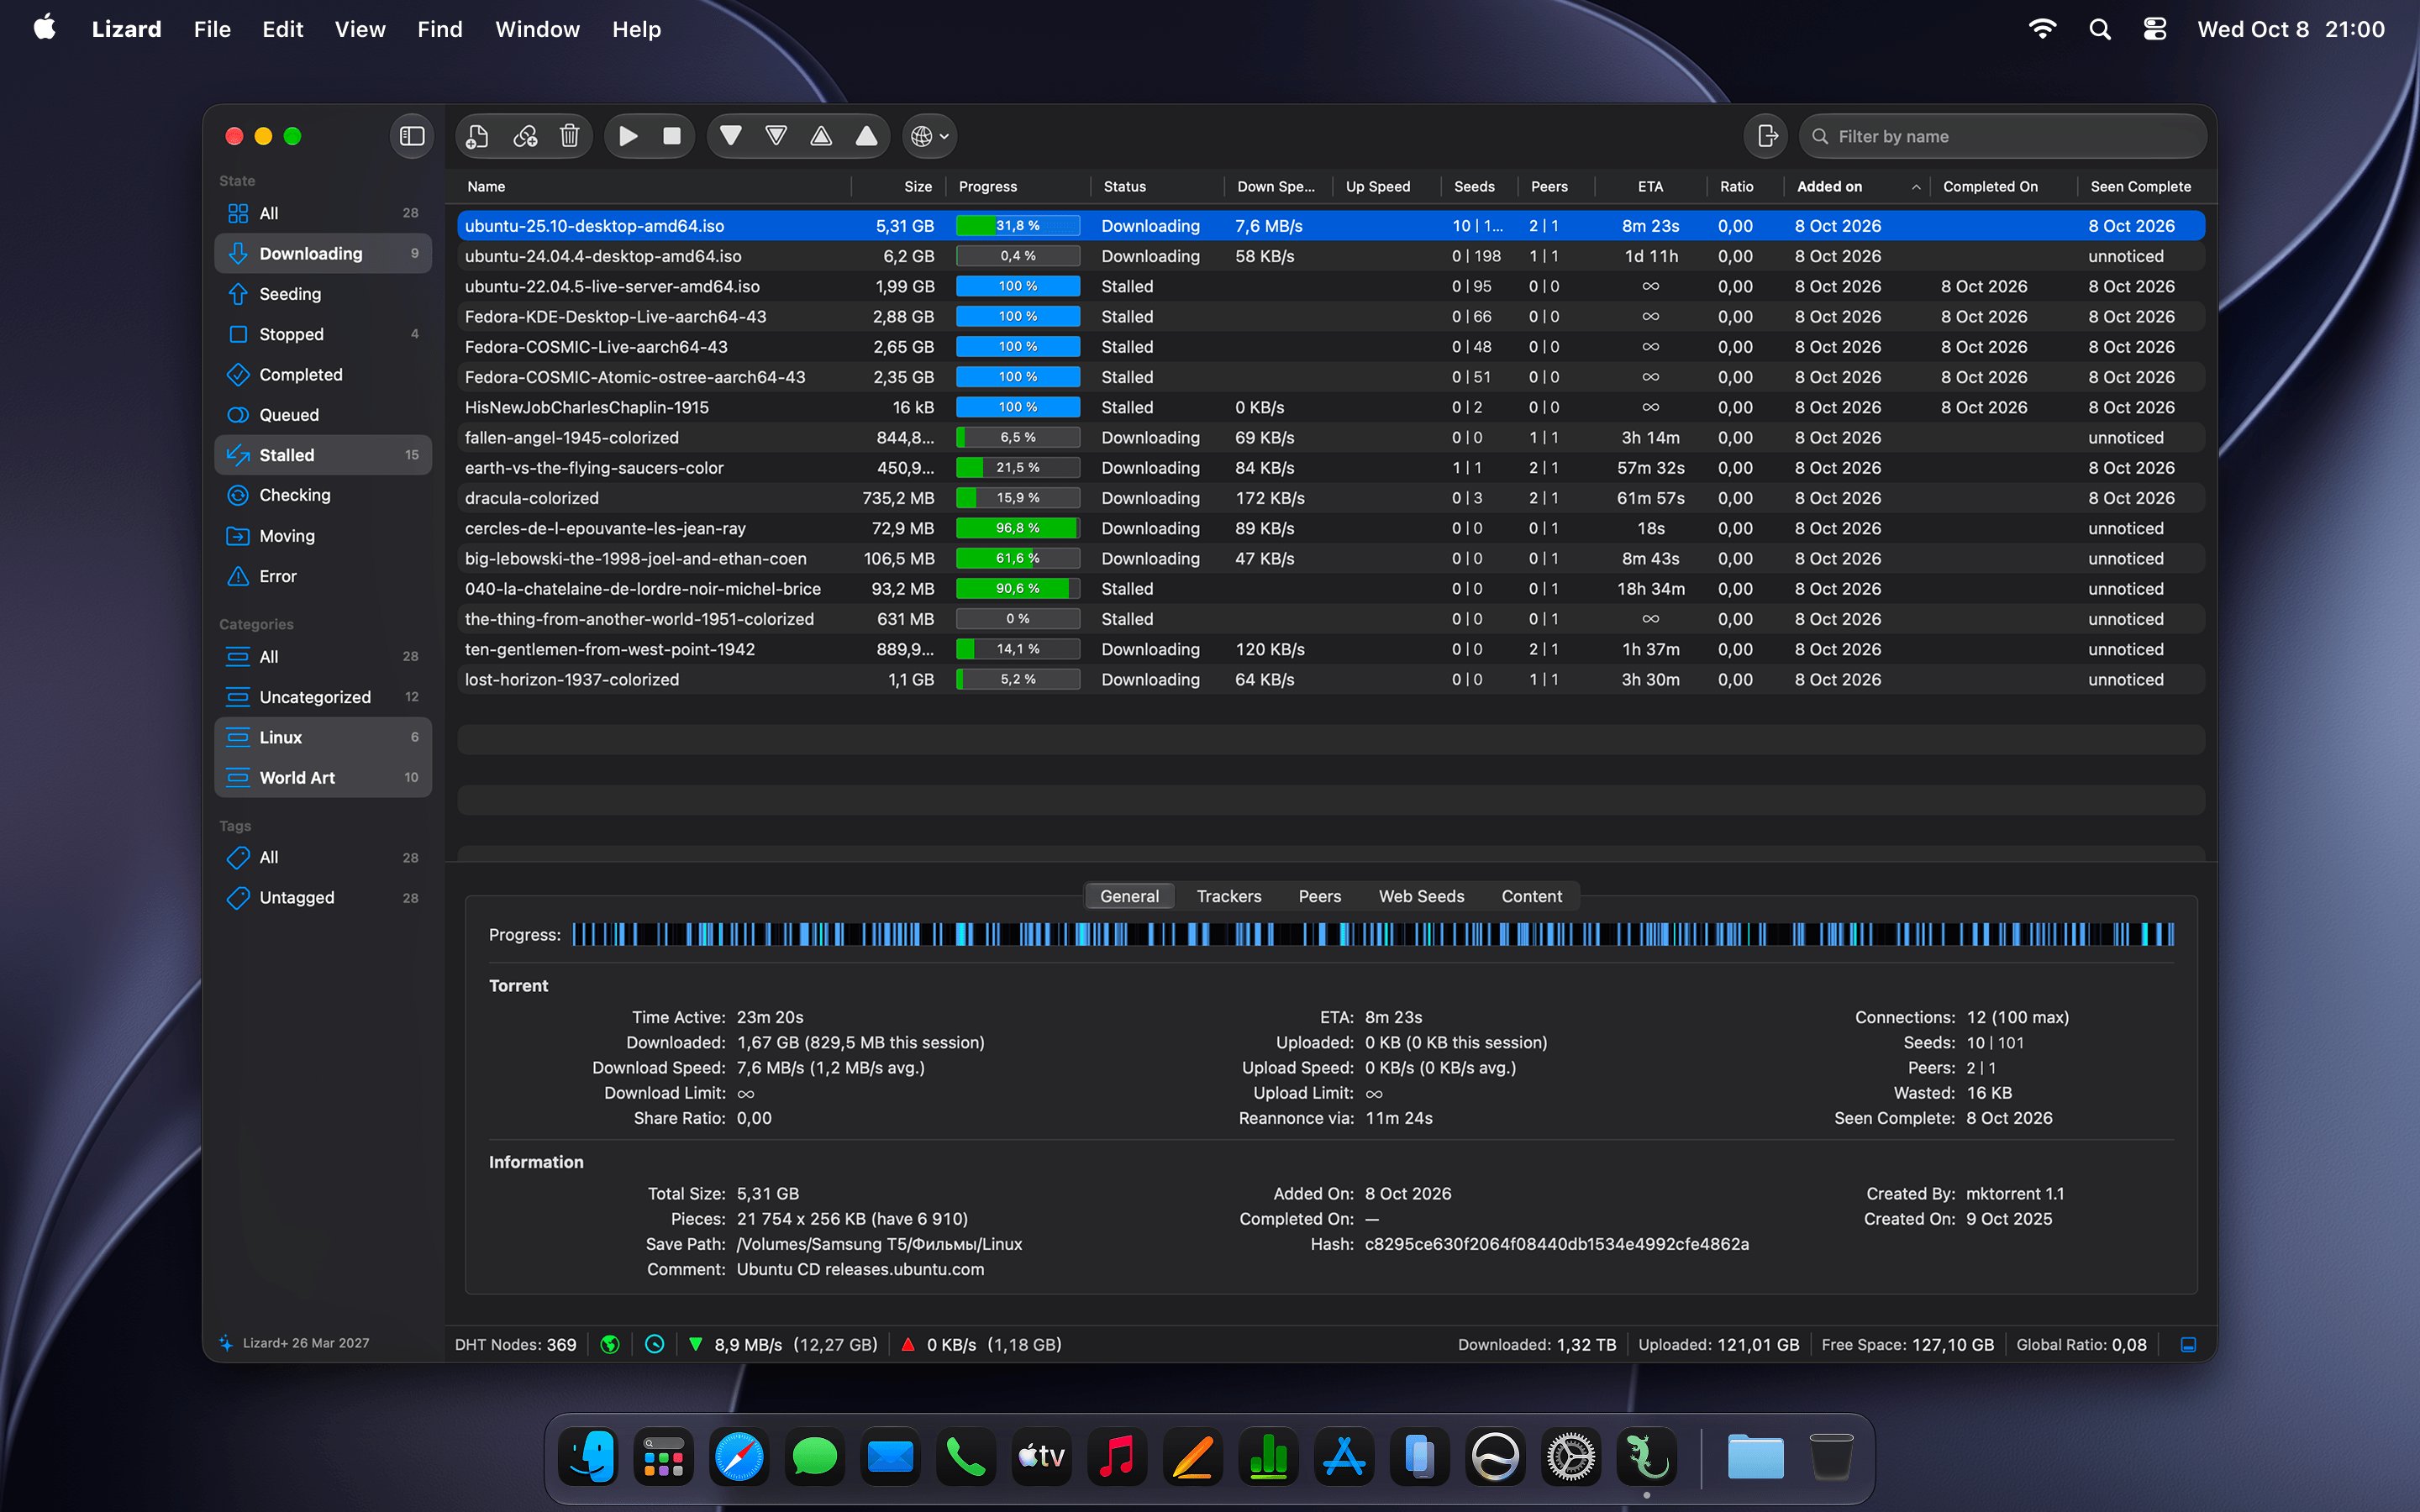Move torrent down in queue (outlined triangle)
2420x1512 pixels.
coord(776,136)
